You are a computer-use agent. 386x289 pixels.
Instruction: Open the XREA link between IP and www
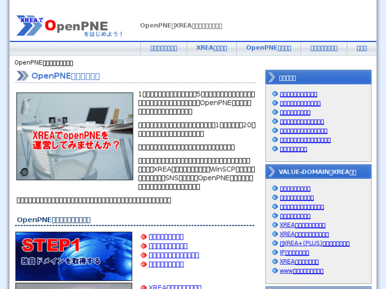tap(299, 262)
